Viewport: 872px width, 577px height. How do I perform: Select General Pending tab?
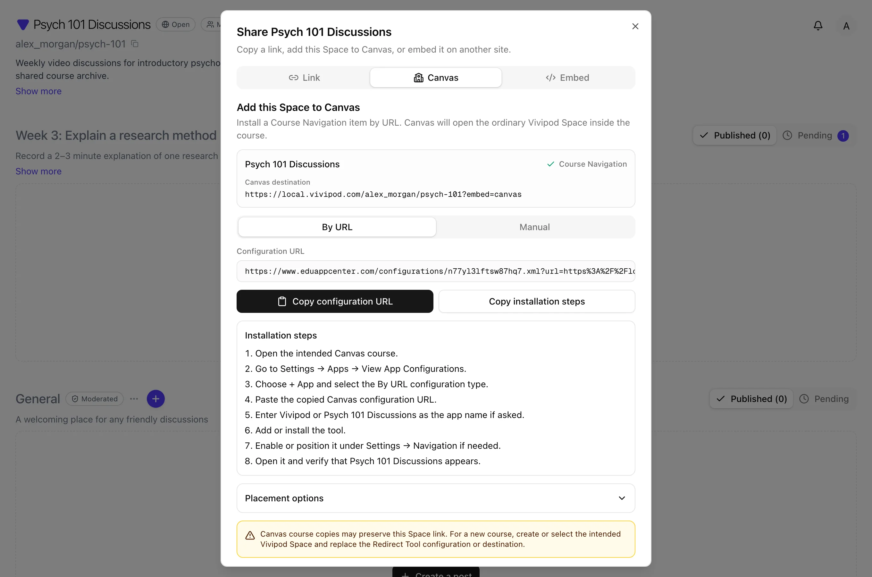[x=824, y=399]
